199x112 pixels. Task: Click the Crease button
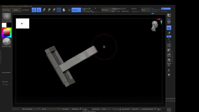pyautogui.click(x=106, y=109)
